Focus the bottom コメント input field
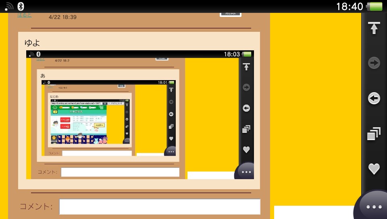Image resolution: width=387 pixels, height=219 pixels. 160,207
